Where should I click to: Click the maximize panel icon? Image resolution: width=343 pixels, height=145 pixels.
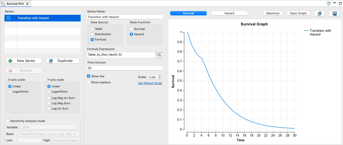[x=340, y=3]
